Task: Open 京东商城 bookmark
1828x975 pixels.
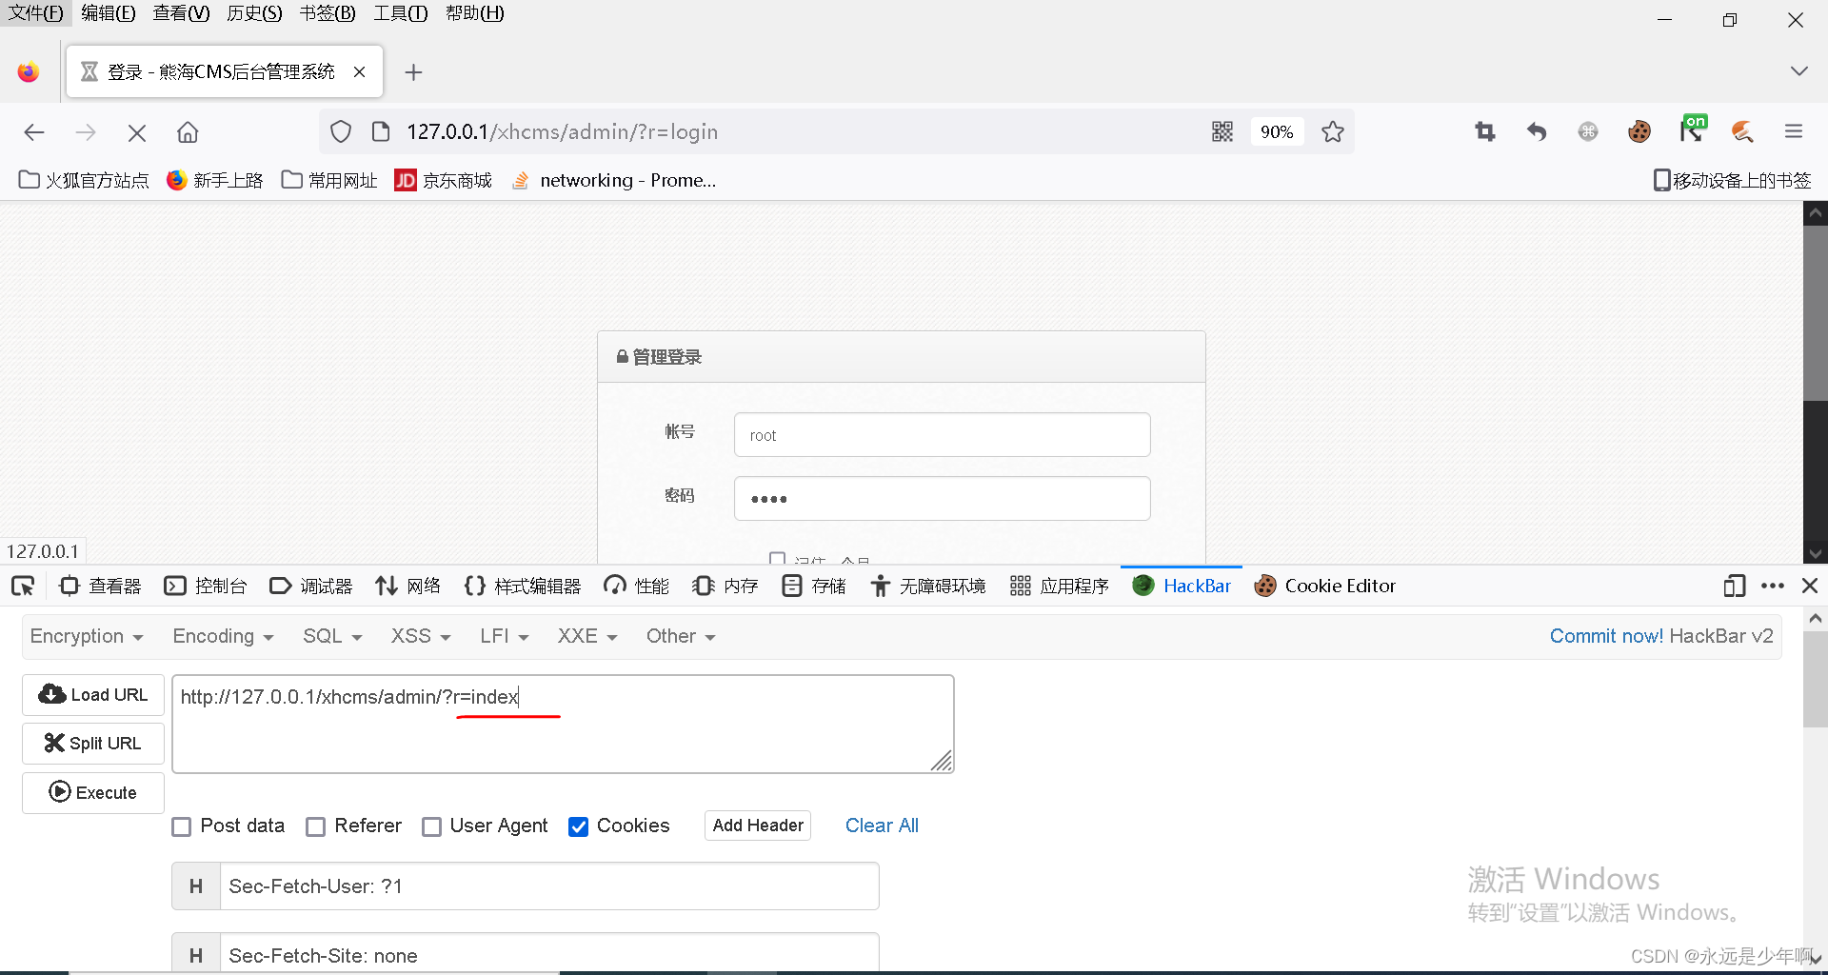Action: 444,180
